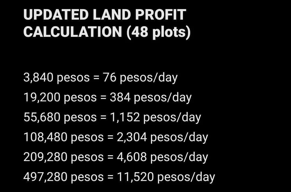The height and width of the screenshot is (192, 291).
Task: Click the 209,280 pesos amount
Action: [x=64, y=157]
